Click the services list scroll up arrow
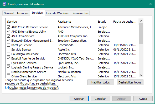Screen dimensions: 155x104 [x=141, y=21]
